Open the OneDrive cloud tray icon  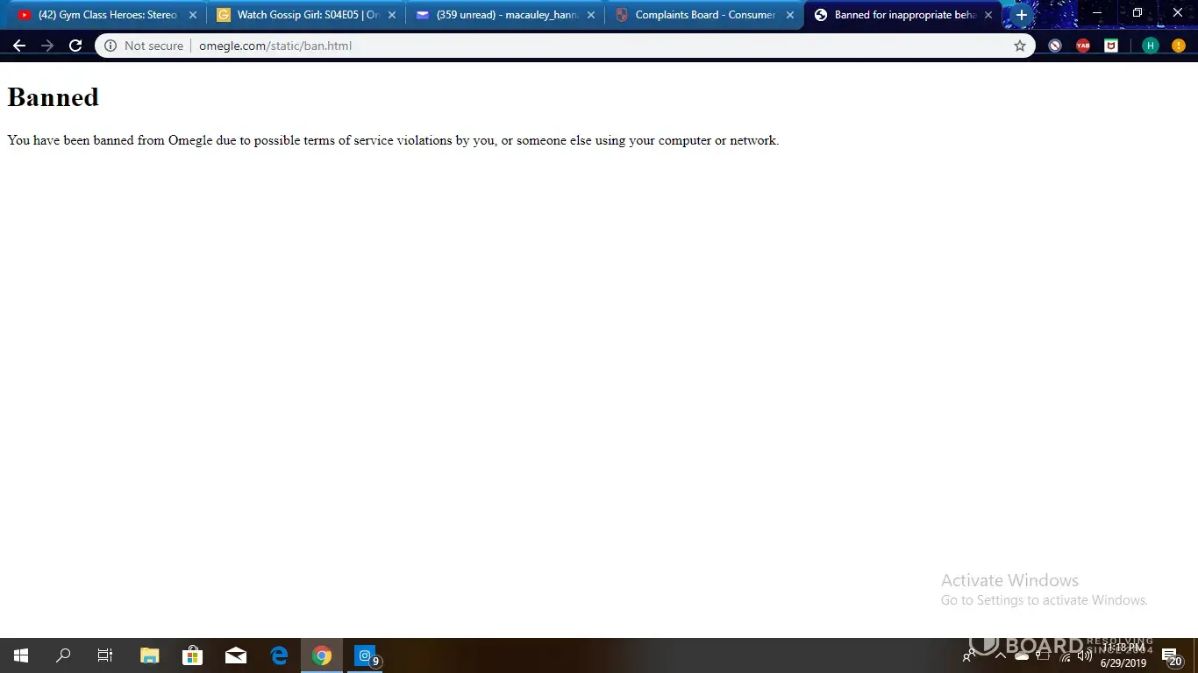click(x=1022, y=655)
